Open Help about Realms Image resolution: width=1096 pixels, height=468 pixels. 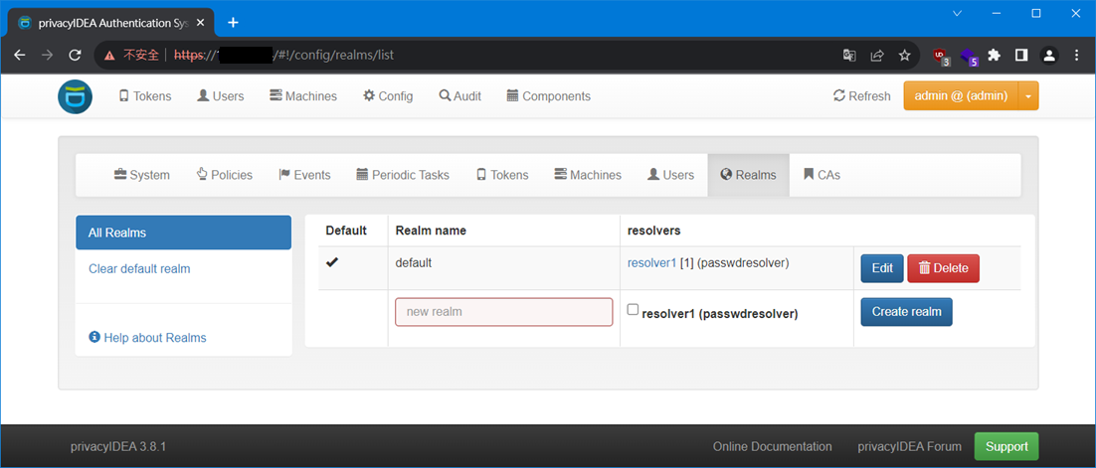point(147,338)
